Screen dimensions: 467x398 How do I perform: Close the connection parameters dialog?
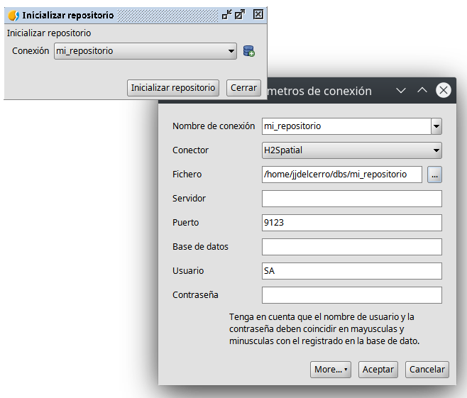point(444,90)
